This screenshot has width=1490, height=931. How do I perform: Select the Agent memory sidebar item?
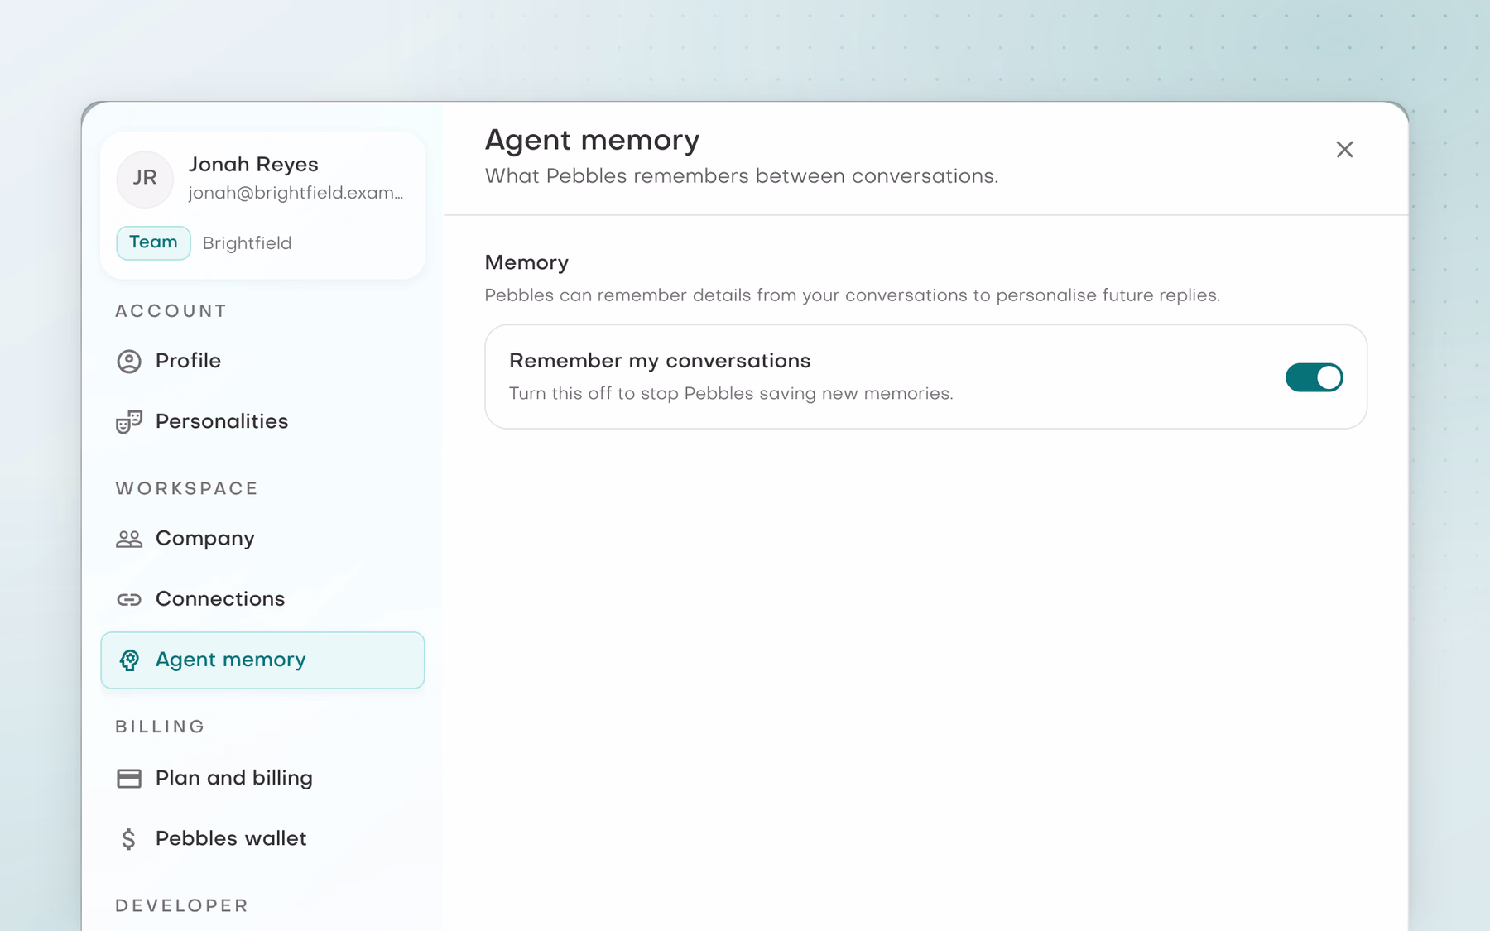262,660
